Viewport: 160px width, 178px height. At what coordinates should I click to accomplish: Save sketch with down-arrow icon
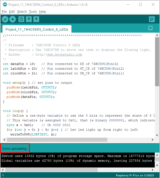tap(36, 19)
